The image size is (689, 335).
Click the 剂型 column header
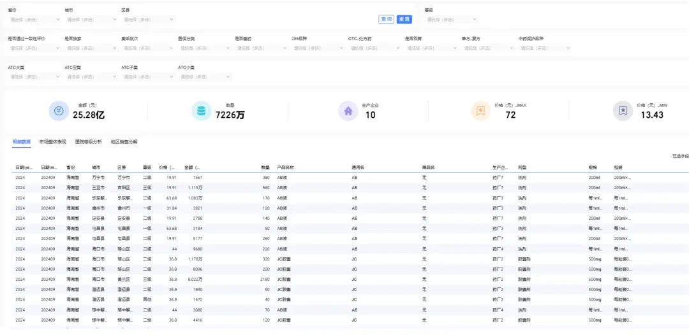[x=522, y=167]
